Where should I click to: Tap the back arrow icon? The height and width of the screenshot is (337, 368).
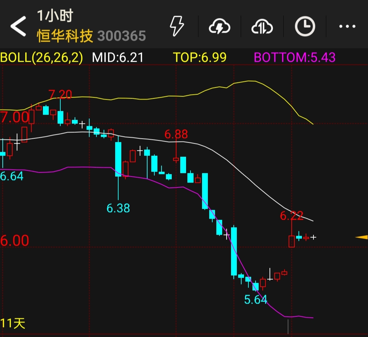(18, 26)
